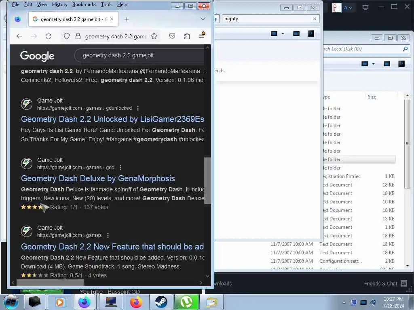Click the Firefox forward arrow button
414x310 pixels.
(34, 36)
